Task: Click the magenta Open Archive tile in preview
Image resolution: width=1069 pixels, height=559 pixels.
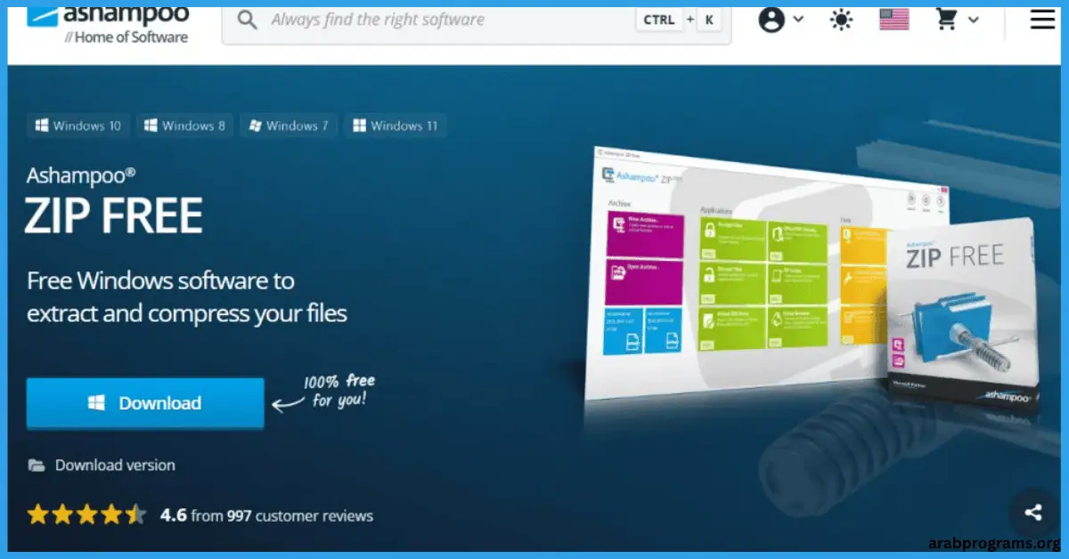Action: [644, 282]
